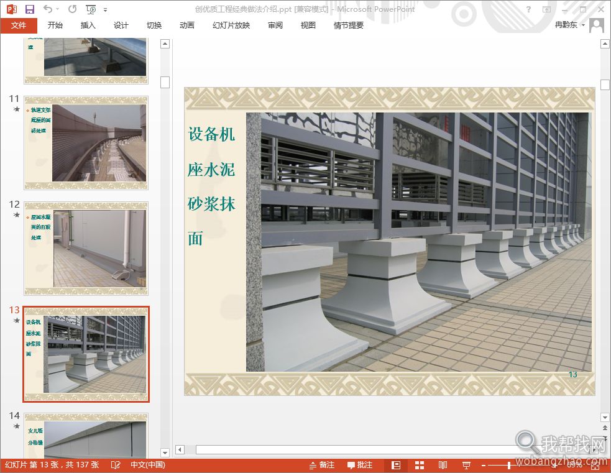Open the 审阅 ribbon tab
This screenshot has width=611, height=473.
pos(275,25)
